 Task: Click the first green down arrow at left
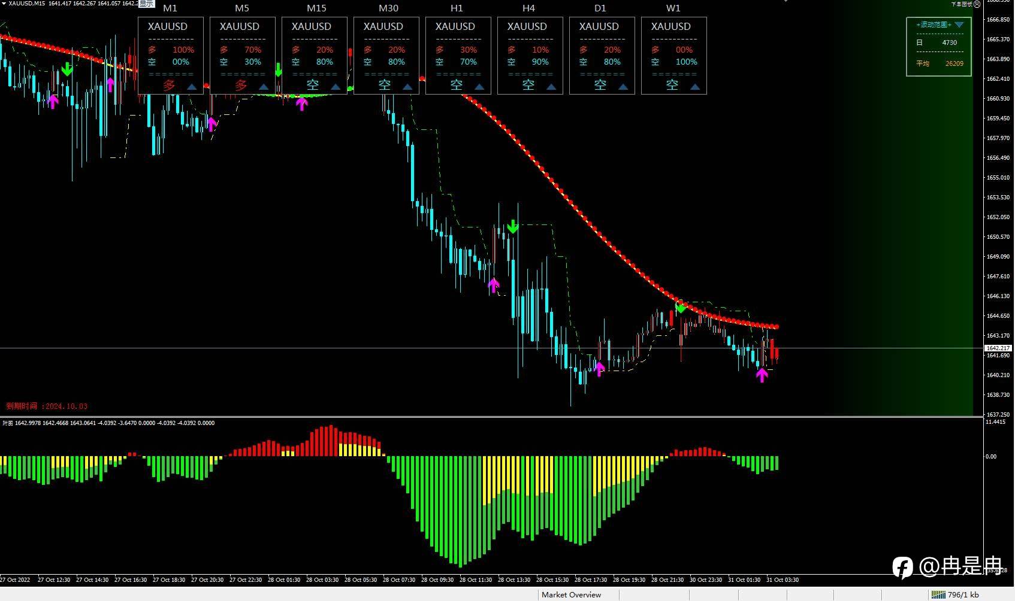tap(67, 69)
